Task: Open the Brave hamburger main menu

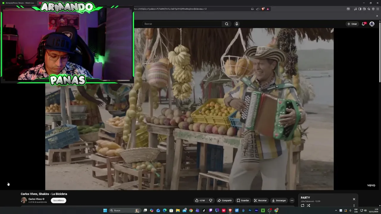Action: (x=378, y=9)
